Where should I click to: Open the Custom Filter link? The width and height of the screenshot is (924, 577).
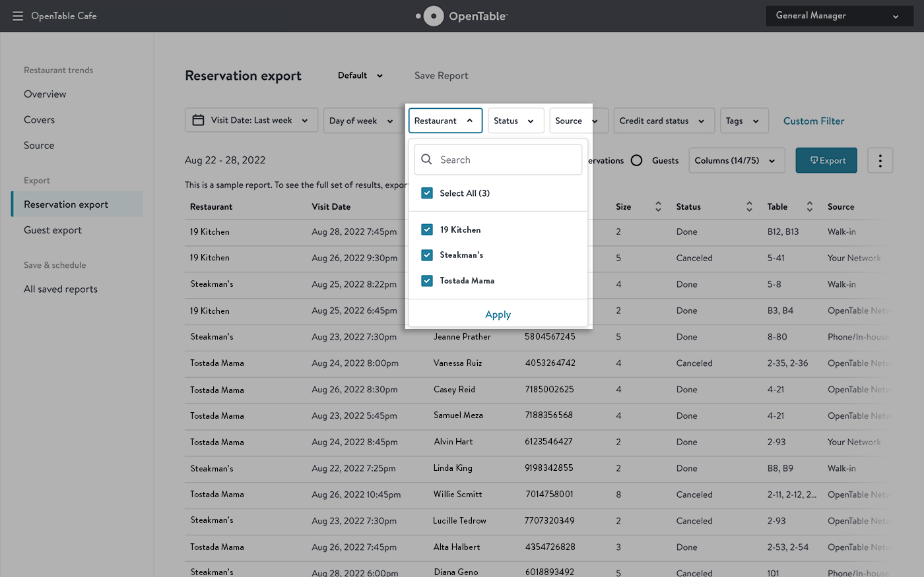(x=814, y=121)
